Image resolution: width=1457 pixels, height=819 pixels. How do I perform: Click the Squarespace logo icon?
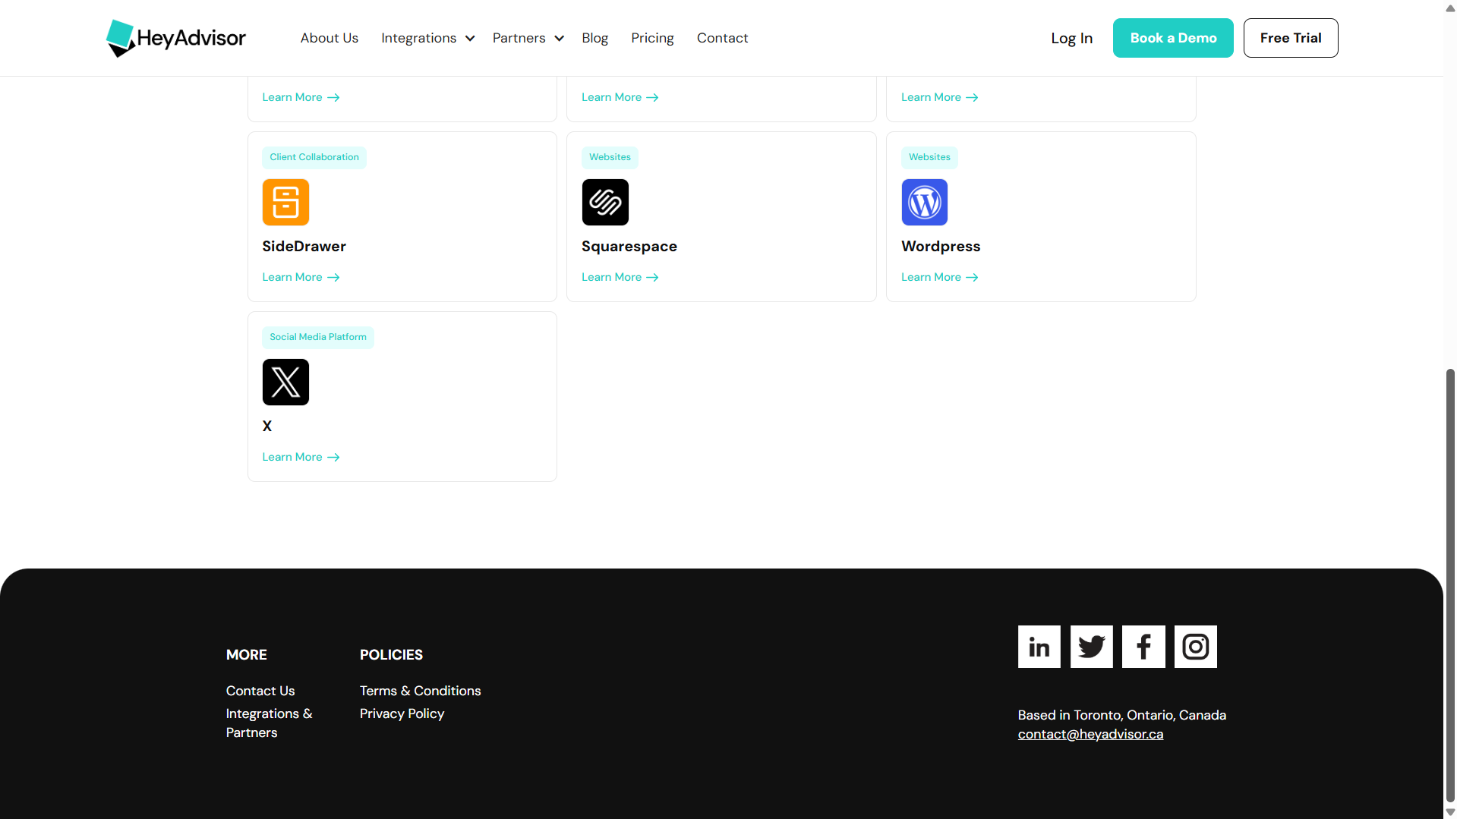point(605,203)
